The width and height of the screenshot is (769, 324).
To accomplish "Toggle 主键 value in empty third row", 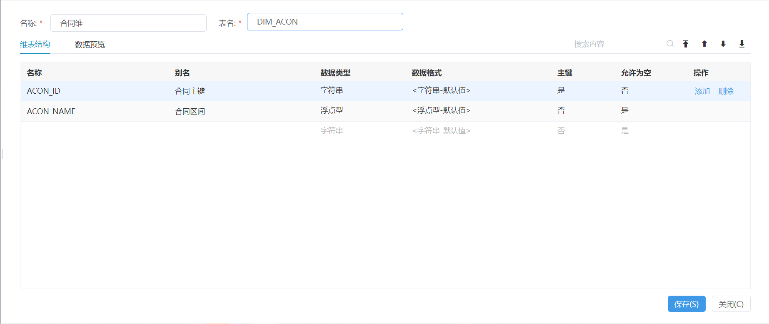I will (x=561, y=131).
